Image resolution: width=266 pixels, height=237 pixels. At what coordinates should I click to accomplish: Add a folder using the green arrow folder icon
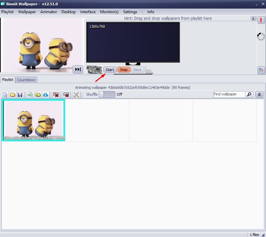38,94
